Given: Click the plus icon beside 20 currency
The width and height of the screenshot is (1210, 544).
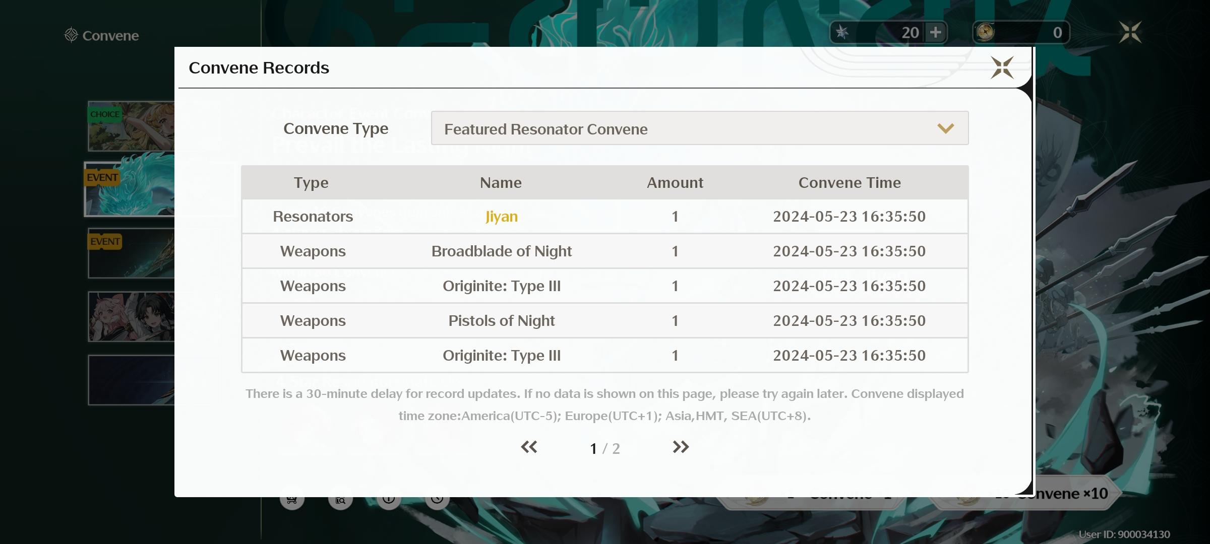Looking at the screenshot, I should click(936, 33).
